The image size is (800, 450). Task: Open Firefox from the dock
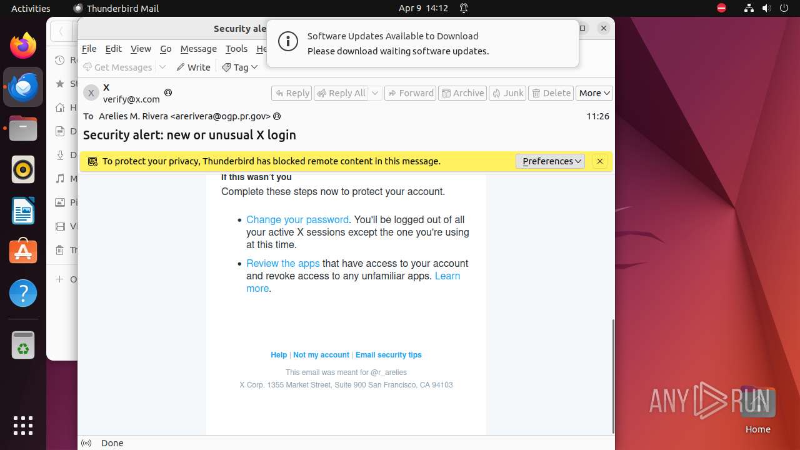click(23, 46)
